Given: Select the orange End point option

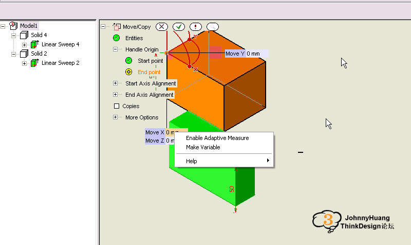Looking at the screenshot, I should coord(149,72).
